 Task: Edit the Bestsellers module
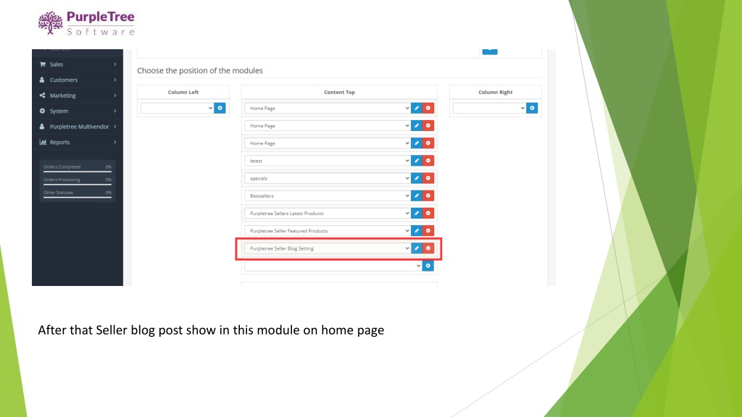417,195
